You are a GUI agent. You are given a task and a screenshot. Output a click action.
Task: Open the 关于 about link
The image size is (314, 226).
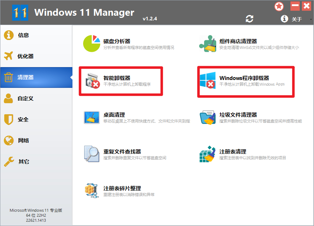tap(297, 19)
